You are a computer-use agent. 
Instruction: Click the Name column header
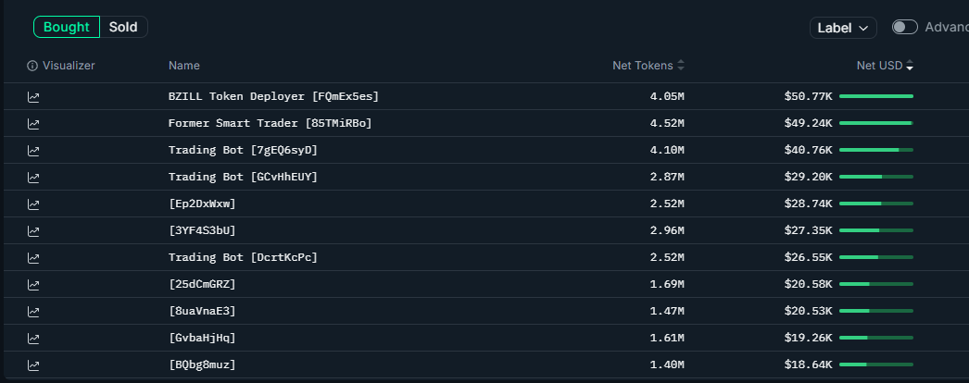(x=184, y=66)
